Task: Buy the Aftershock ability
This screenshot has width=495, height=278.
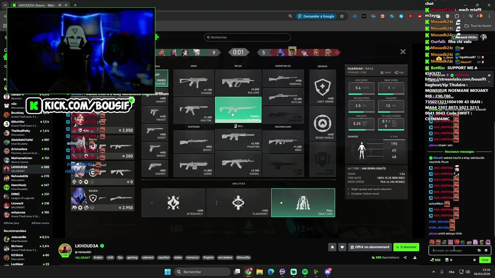Action: (x=173, y=203)
